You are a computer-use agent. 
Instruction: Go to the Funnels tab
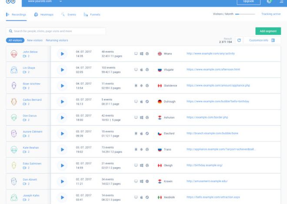point(92,14)
